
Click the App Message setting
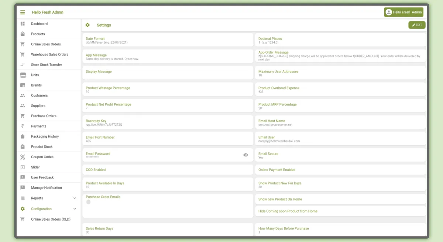pyautogui.click(x=168, y=56)
